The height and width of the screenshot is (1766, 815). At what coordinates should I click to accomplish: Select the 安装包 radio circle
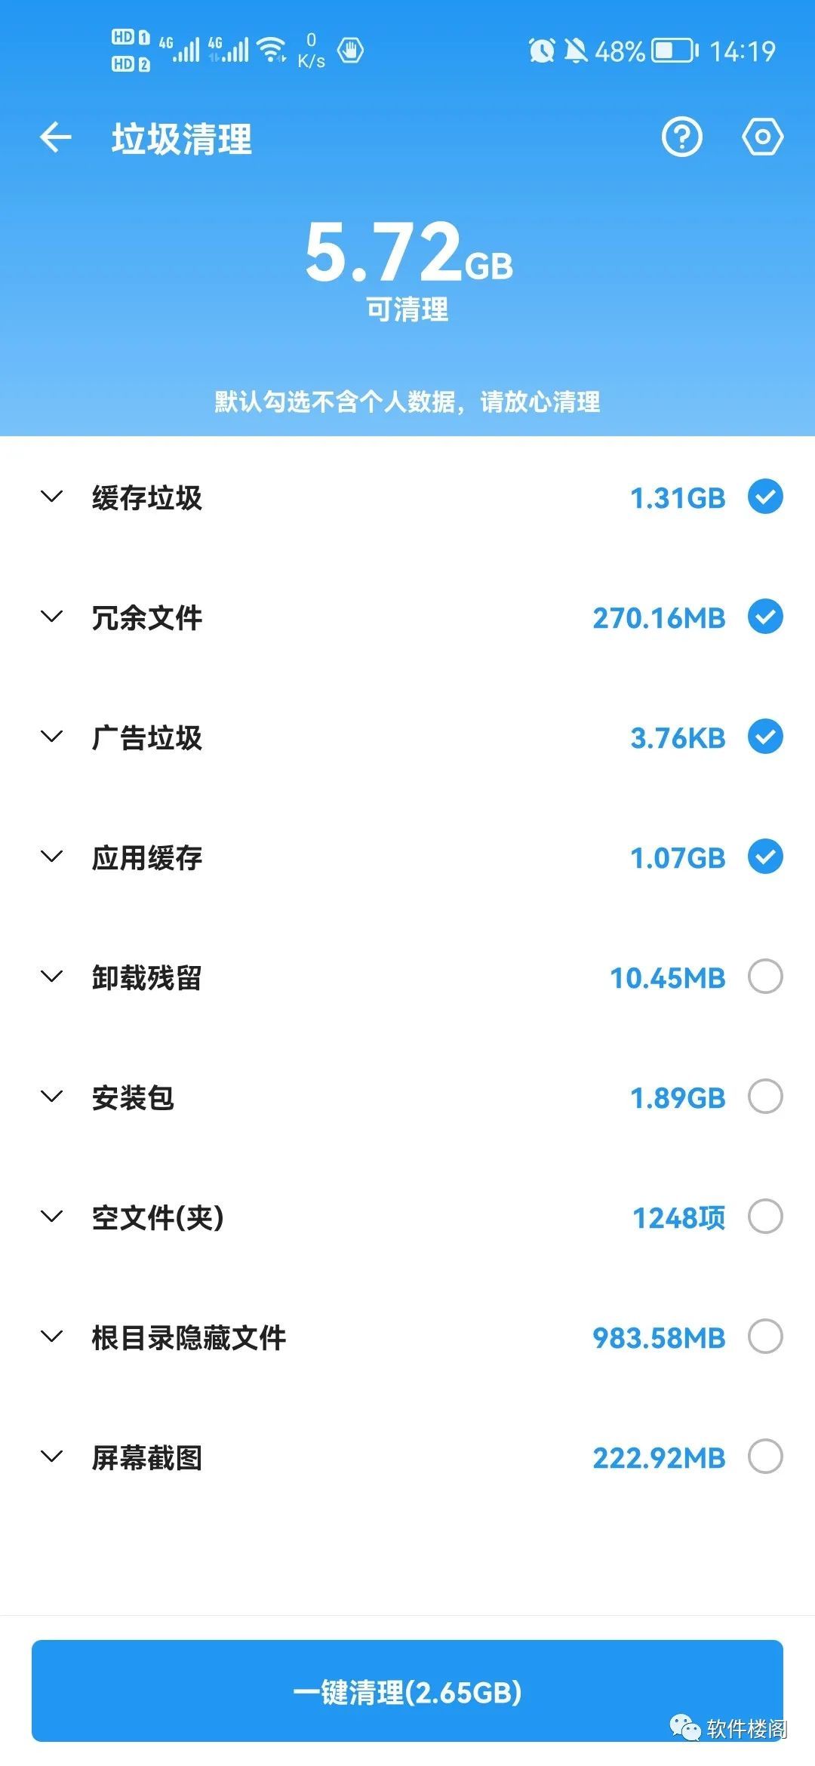coord(764,1097)
